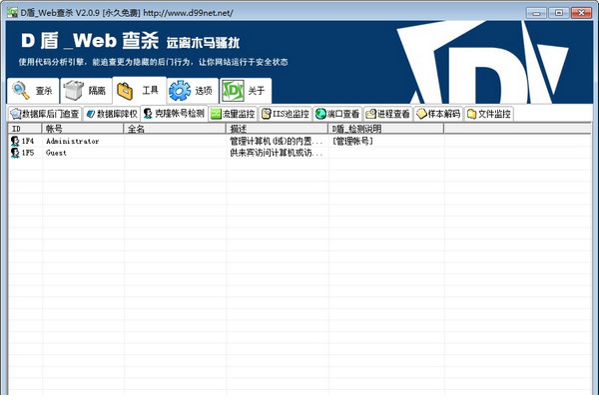Open the 关于 tab
Viewport: 599px width, 410px height.
246,91
